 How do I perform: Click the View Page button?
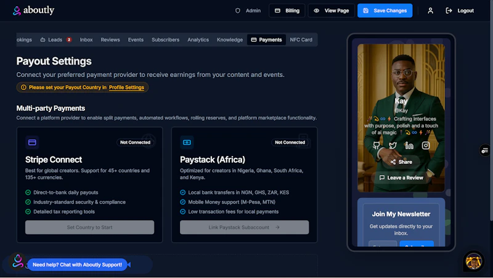tap(331, 10)
